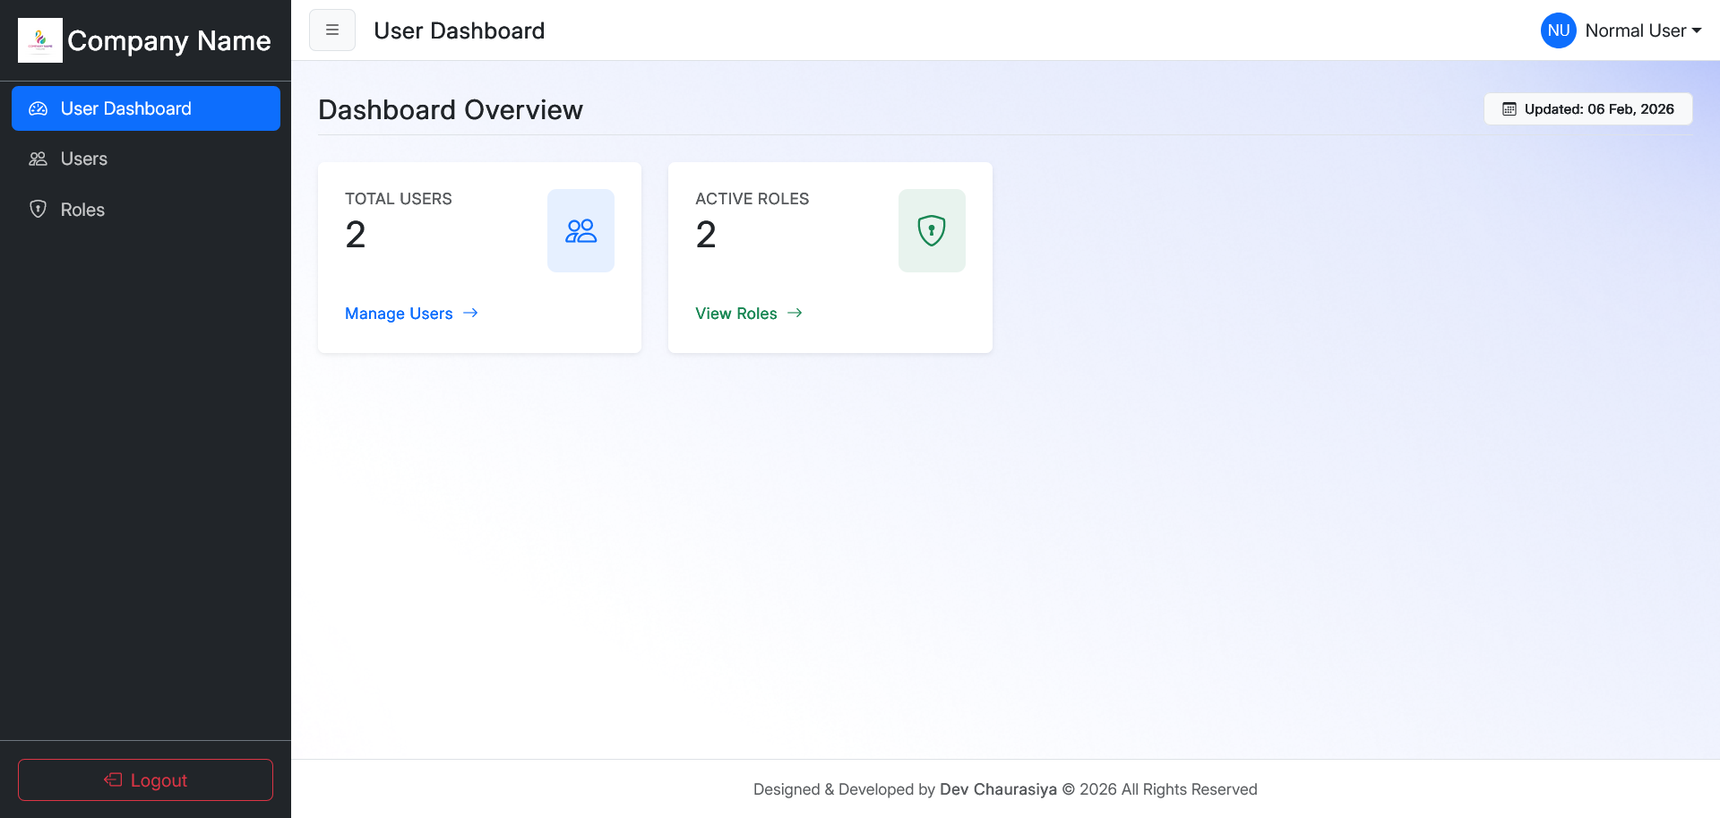Click the calendar icon in the Updated badge

(x=1509, y=109)
